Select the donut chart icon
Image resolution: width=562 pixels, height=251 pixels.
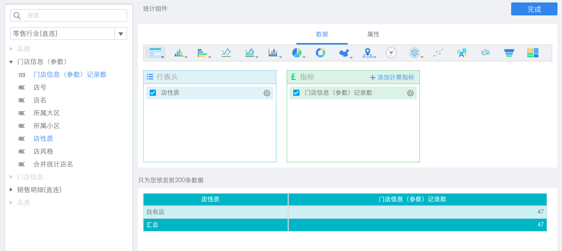point(320,53)
